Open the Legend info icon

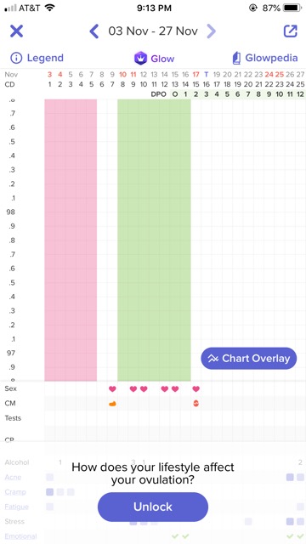click(16, 58)
